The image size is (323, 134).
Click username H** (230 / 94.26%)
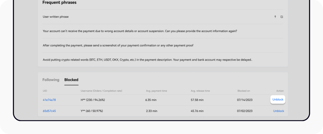(x=93, y=100)
